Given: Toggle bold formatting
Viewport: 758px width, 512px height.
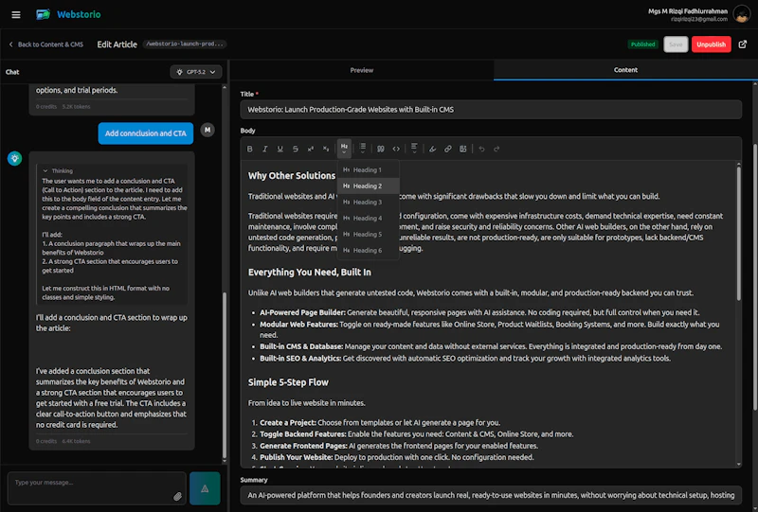Looking at the screenshot, I should [250, 149].
